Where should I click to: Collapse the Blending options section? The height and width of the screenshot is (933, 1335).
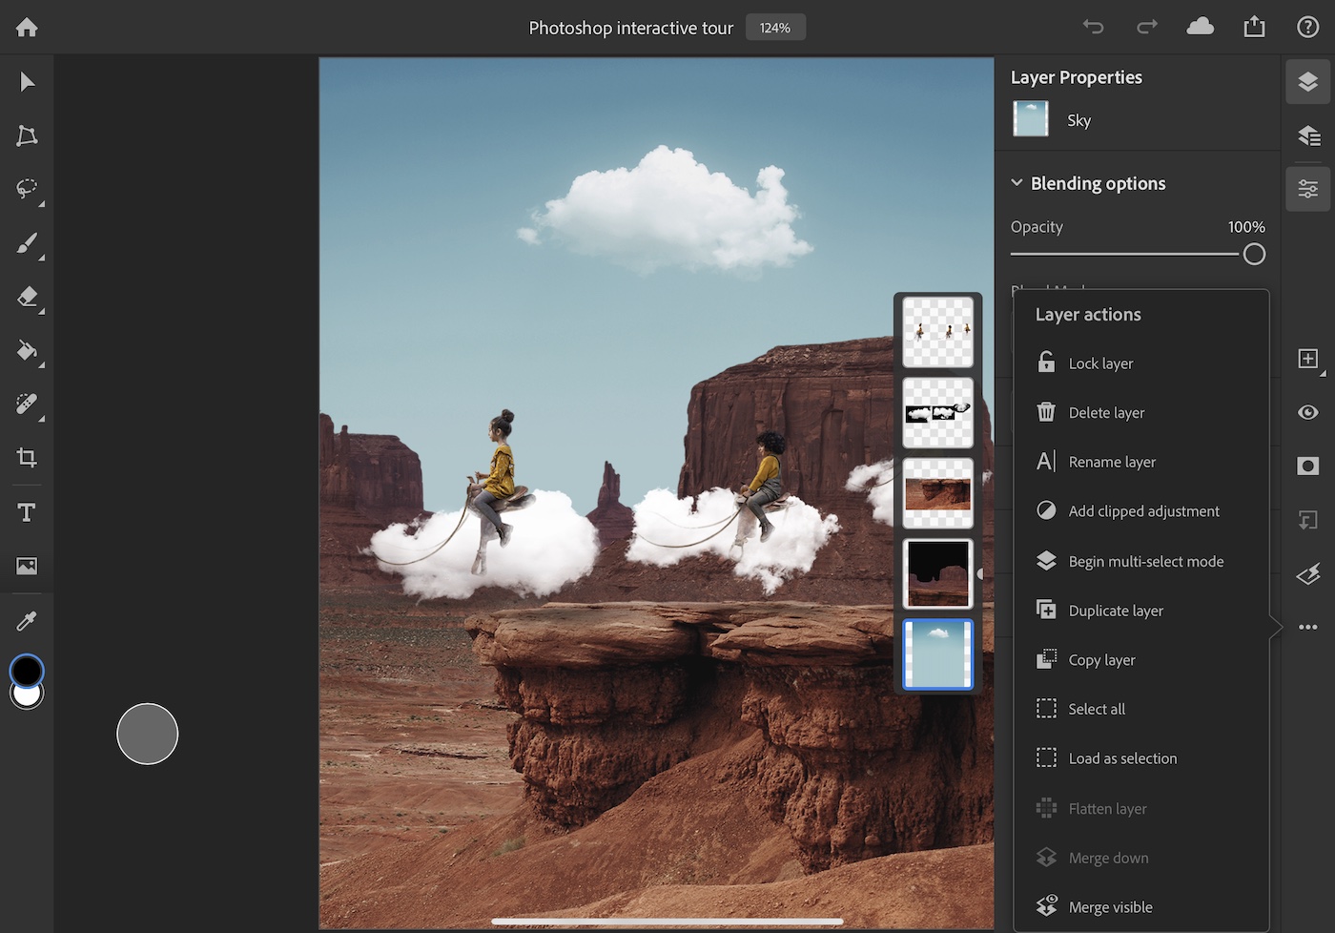[x=1017, y=182]
